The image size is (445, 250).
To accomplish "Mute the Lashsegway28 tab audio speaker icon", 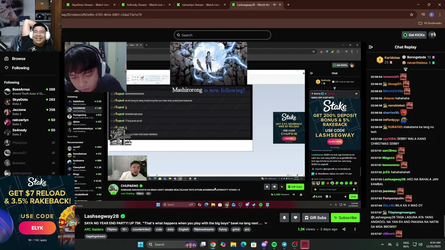I will click(x=274, y=5).
